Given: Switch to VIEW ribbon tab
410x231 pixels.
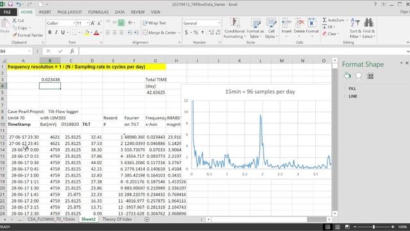Looking at the screenshot, I should point(155,12).
